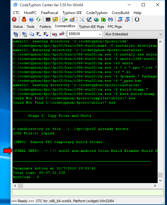Click the green database download icon
The image size is (167, 205).
pyautogui.click(x=104, y=19)
